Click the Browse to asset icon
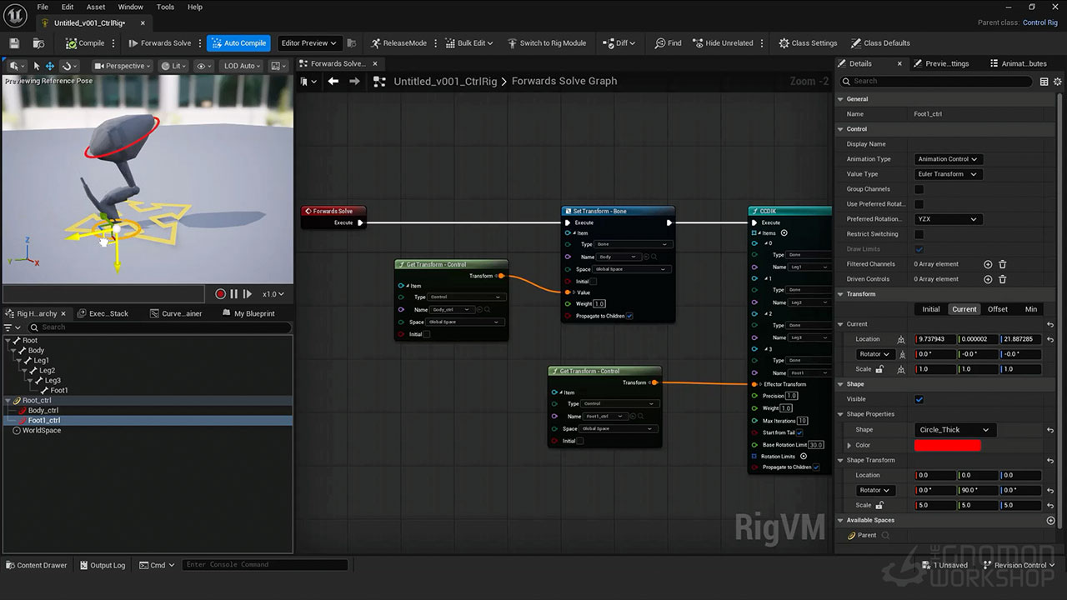The image size is (1067, 600). [x=38, y=43]
